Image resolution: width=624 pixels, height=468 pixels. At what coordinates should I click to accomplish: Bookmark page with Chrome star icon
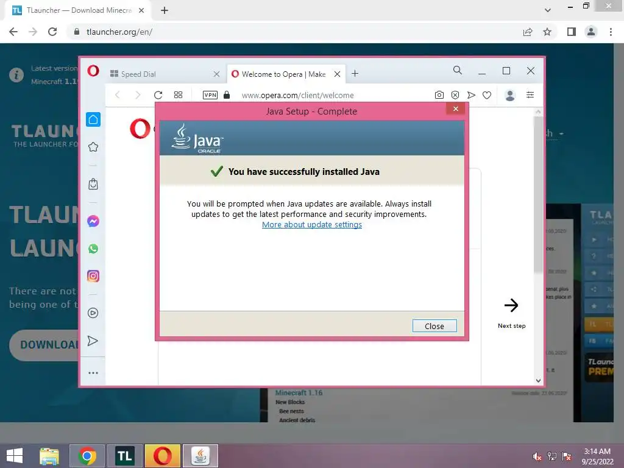pyautogui.click(x=547, y=32)
